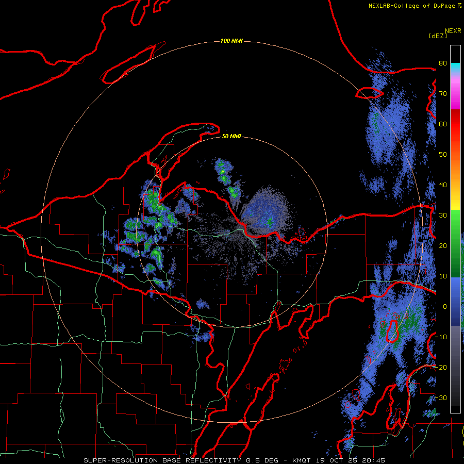Viewport: 464px width, 464px height.
Task: Click the 100 NMI range ring label
Action: tap(231, 41)
